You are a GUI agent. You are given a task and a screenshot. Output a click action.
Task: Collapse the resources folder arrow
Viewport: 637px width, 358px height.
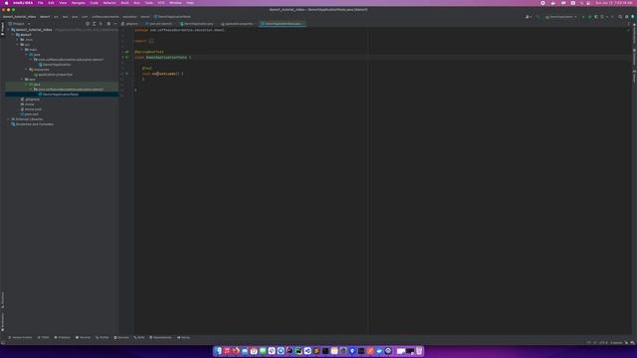click(x=27, y=70)
